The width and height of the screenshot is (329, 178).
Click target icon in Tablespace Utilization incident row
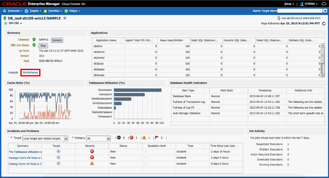click(59, 151)
